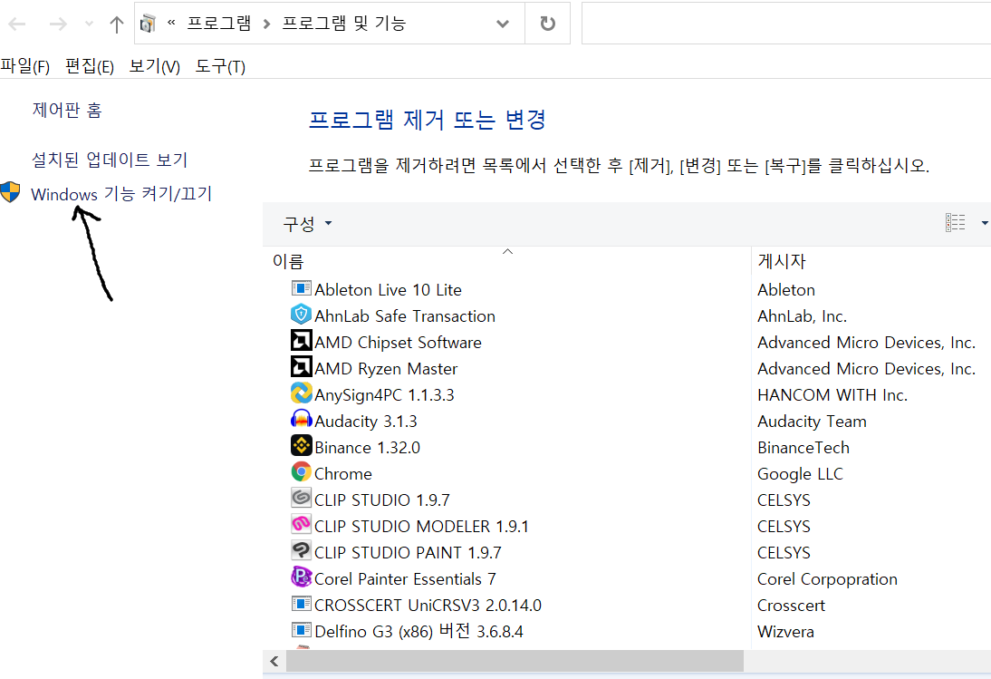This screenshot has width=991, height=679.
Task: Click the AMD Ryzen Master icon
Action: click(301, 366)
